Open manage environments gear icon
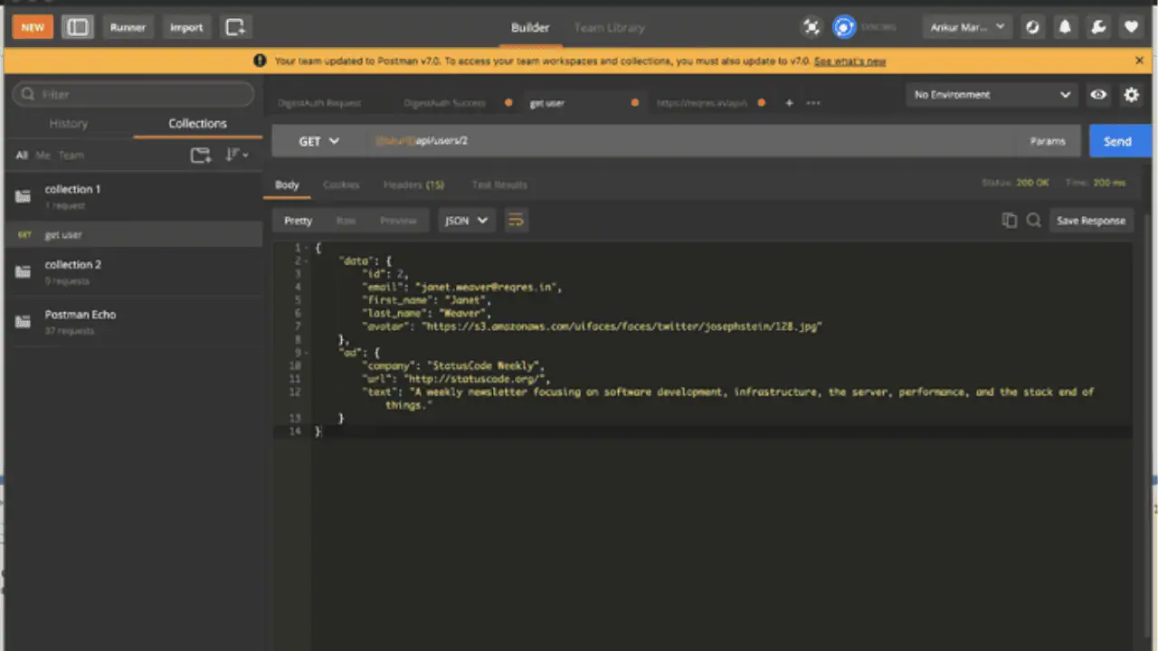 1131,94
